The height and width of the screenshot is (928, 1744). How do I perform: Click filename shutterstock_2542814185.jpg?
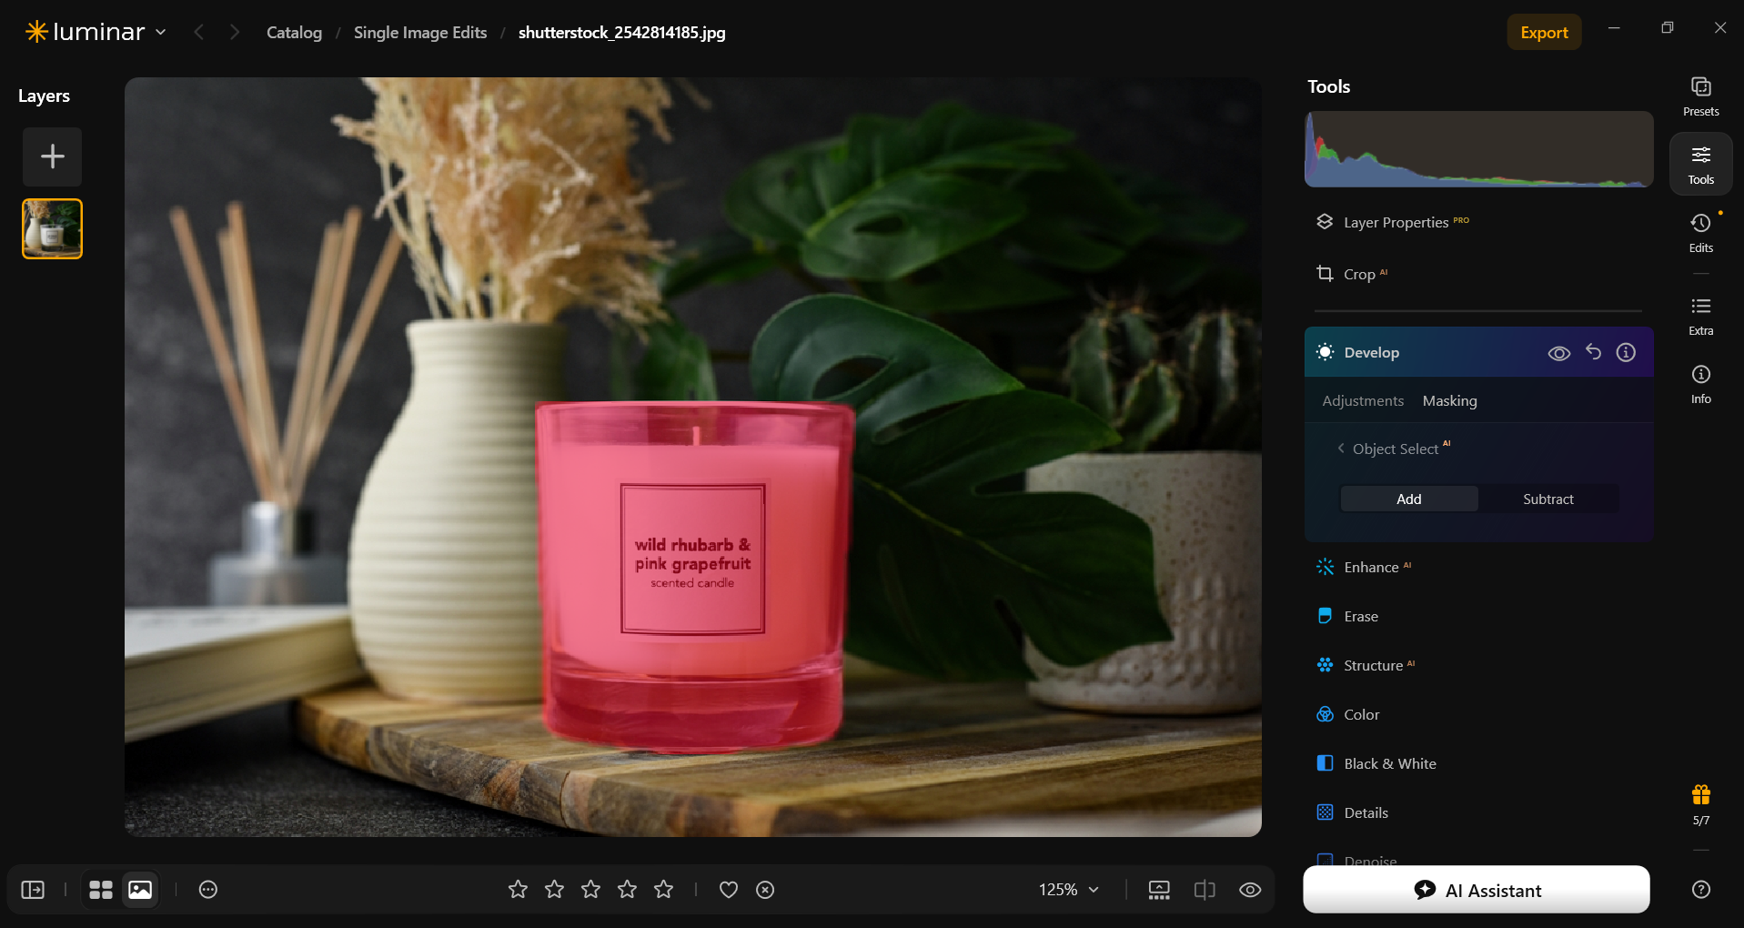coord(622,33)
